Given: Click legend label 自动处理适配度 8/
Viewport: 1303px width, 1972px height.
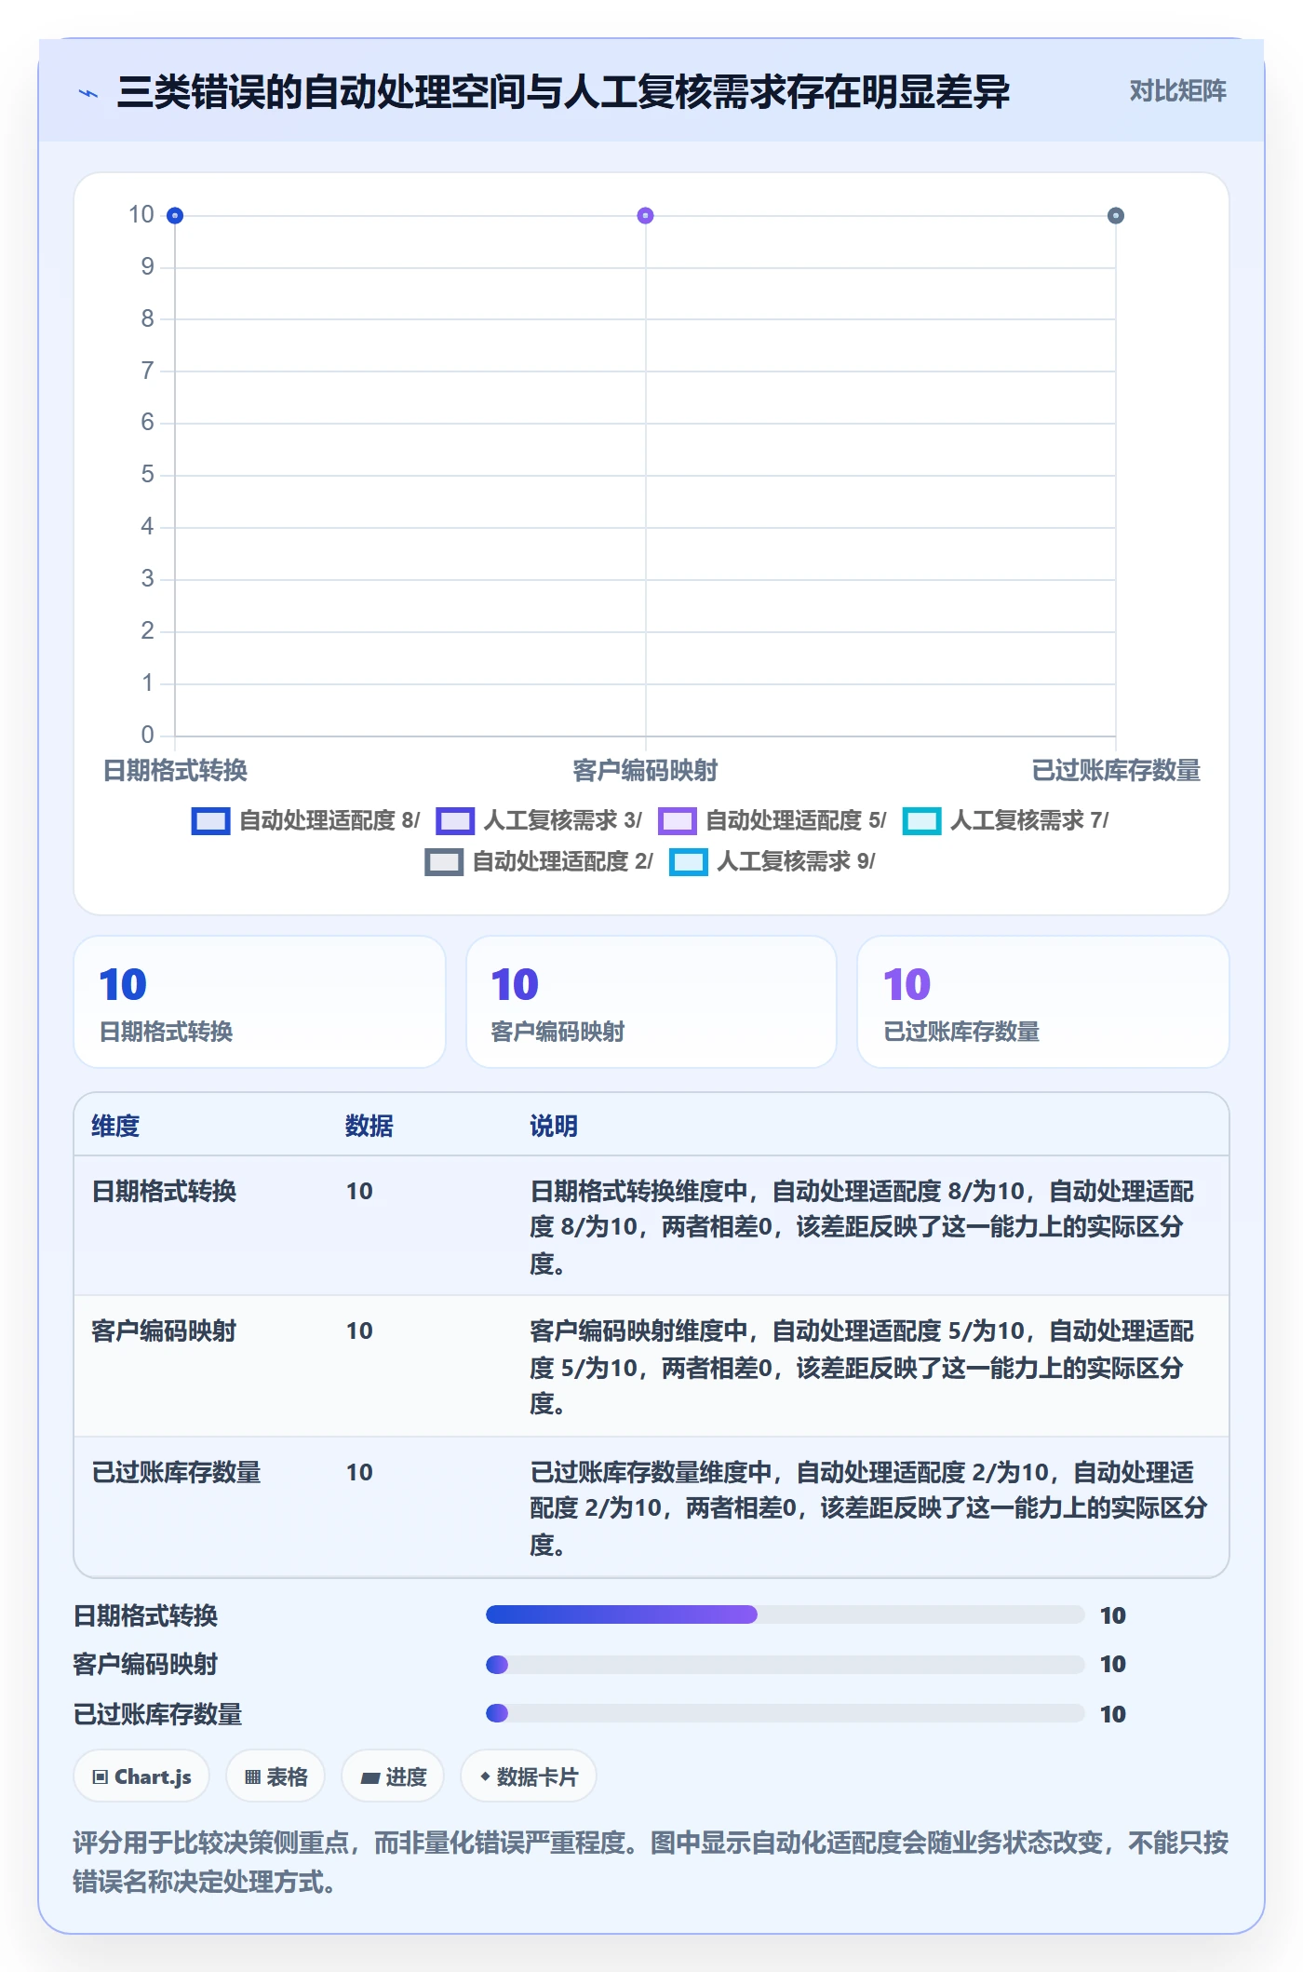Looking at the screenshot, I should 329,821.
